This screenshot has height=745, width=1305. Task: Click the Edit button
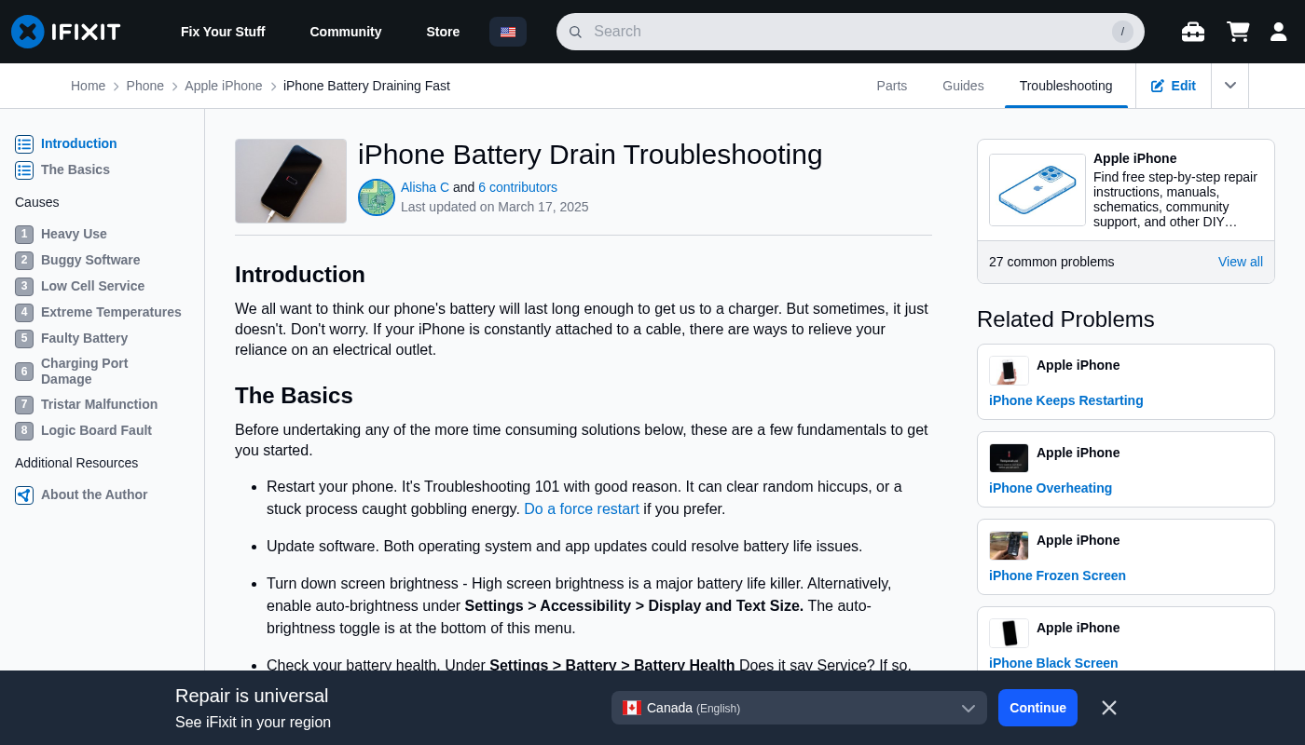point(1173,86)
